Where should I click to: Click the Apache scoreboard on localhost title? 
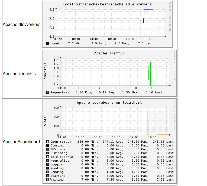109,103
